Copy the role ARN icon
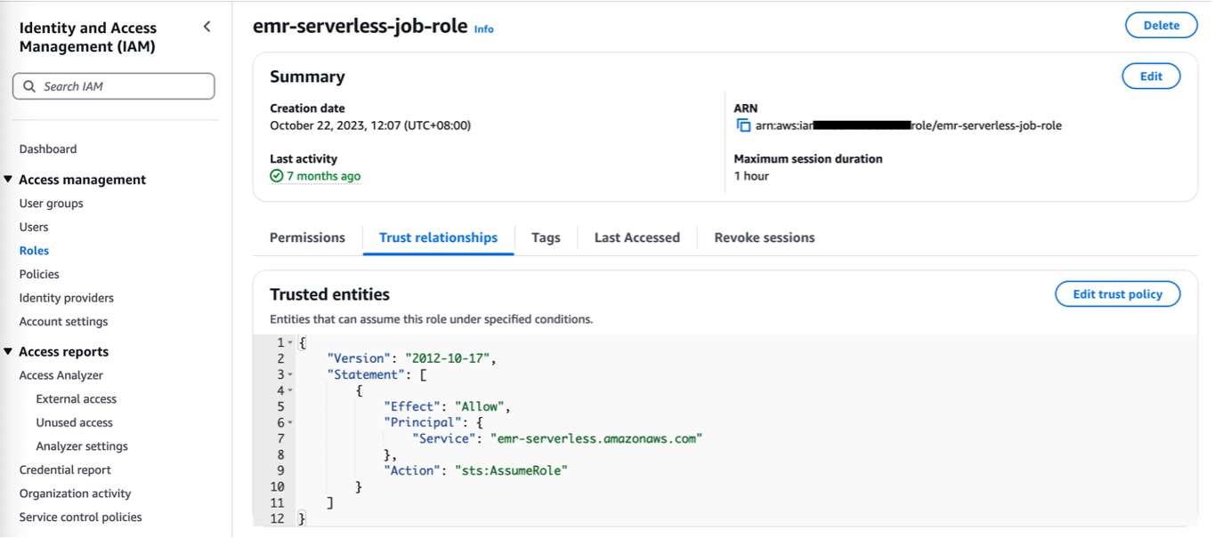The image size is (1215, 538). 743,125
